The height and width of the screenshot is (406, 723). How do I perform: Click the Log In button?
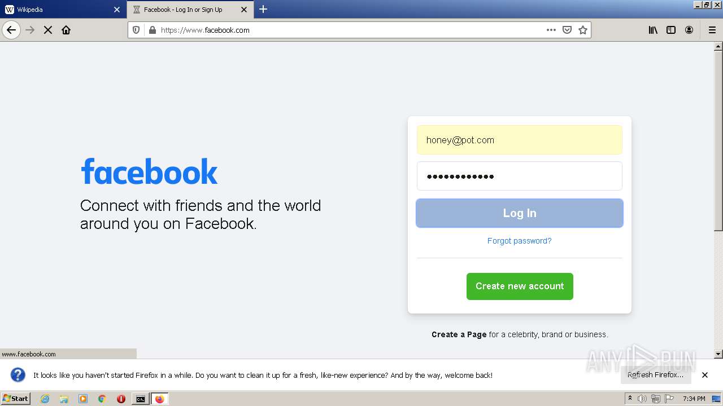[520, 213]
